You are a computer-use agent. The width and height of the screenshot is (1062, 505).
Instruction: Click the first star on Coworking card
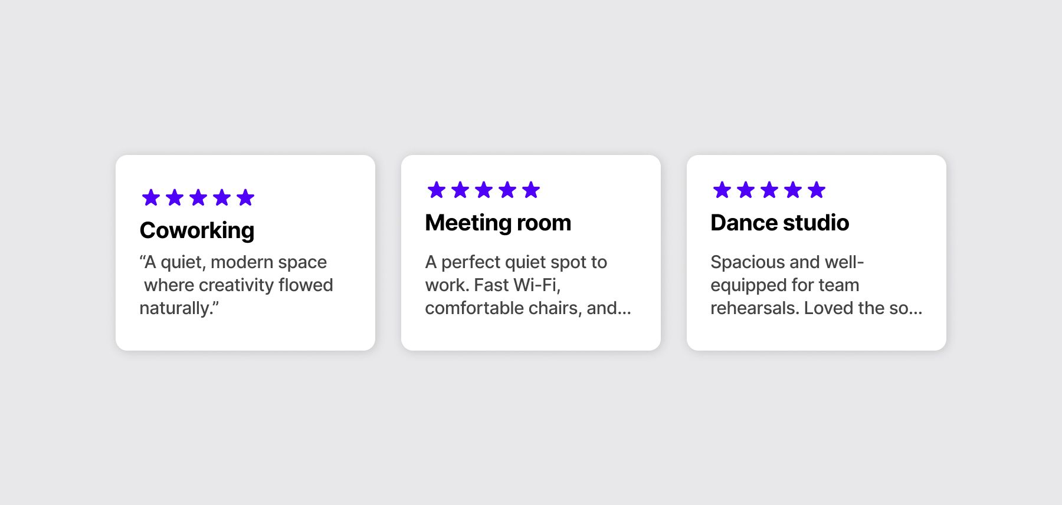tap(151, 197)
